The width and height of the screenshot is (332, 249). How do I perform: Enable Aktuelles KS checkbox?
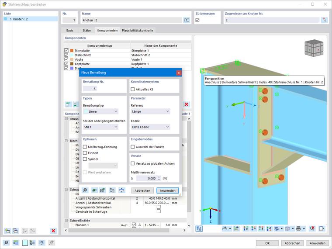pos(133,90)
